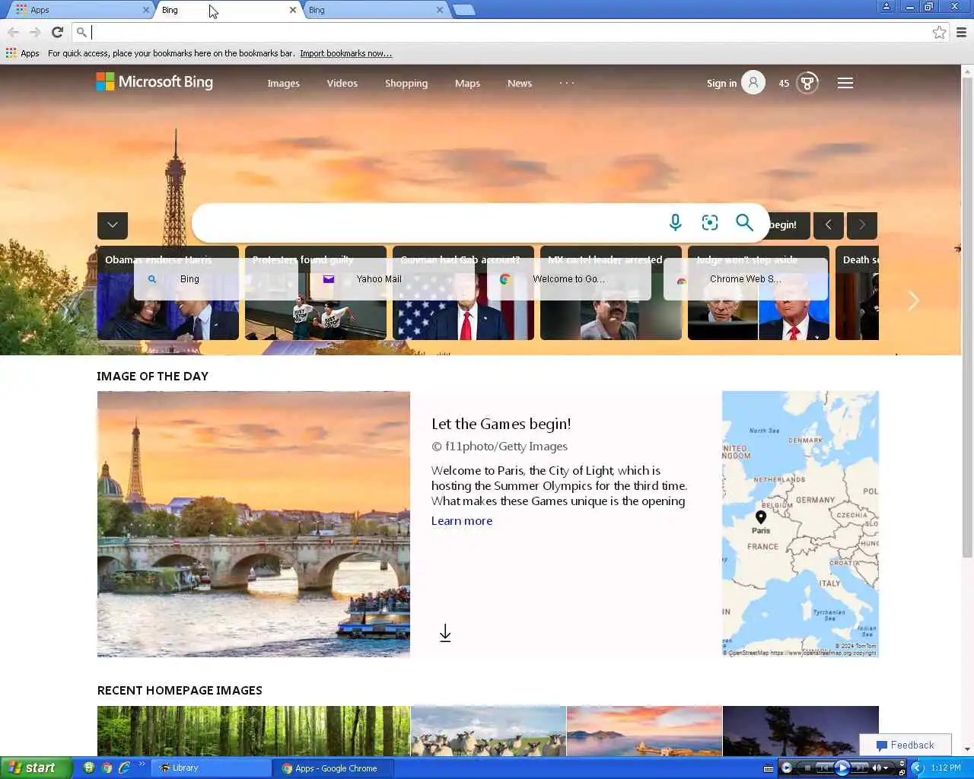974x779 pixels.
Task: Click the 1:12 PM taskbar clock
Action: pyautogui.click(x=946, y=768)
